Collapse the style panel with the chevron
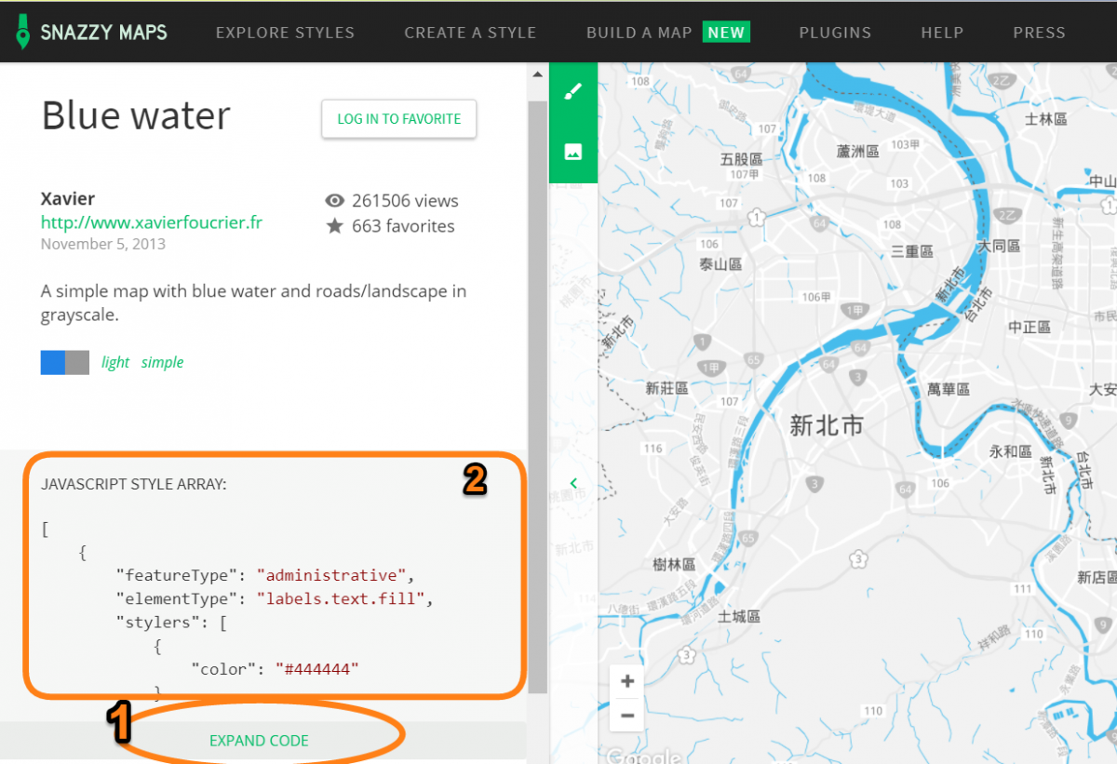The width and height of the screenshot is (1117, 764). pyautogui.click(x=573, y=483)
